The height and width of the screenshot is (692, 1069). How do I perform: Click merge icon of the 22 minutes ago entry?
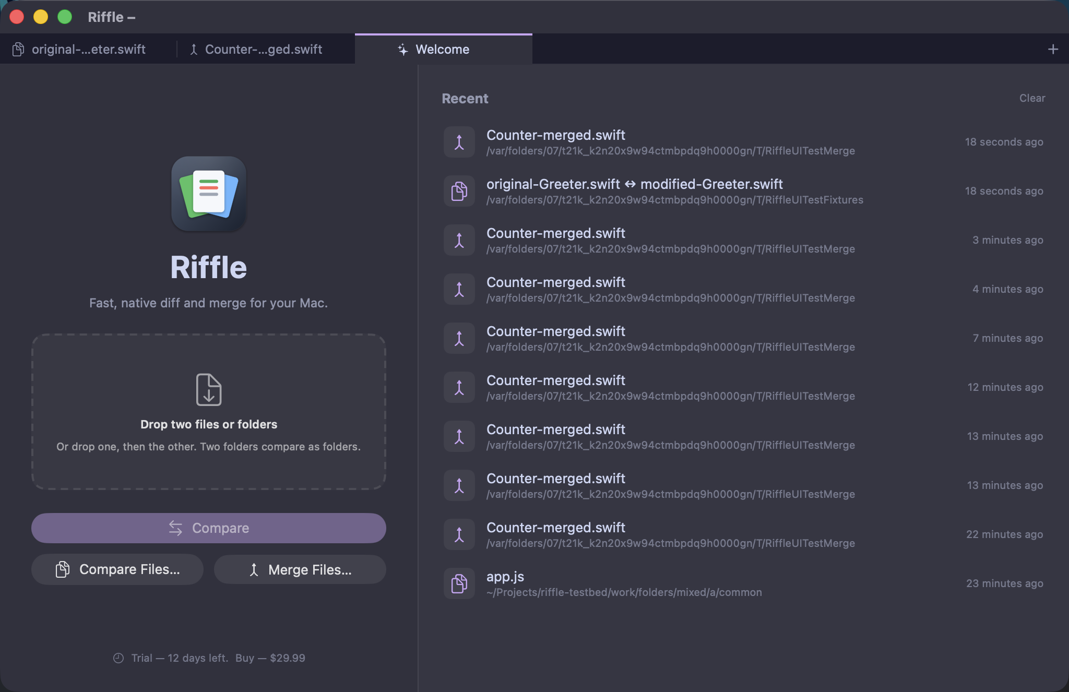coord(459,534)
